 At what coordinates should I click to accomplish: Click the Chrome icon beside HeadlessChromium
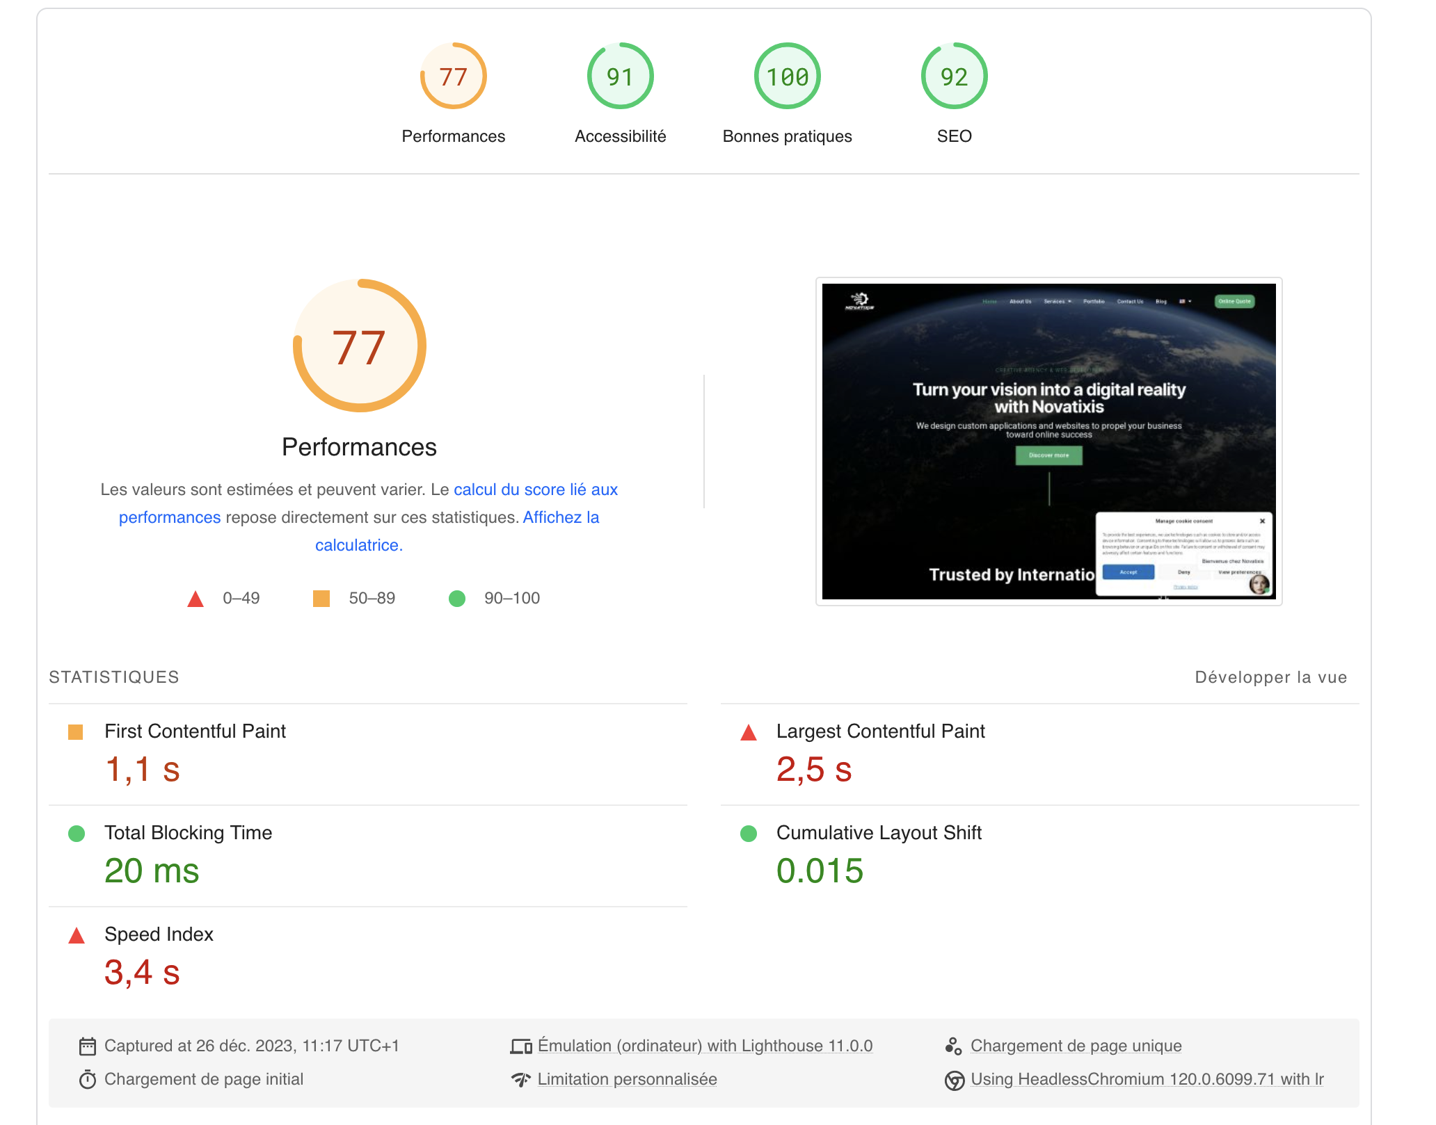point(954,1080)
